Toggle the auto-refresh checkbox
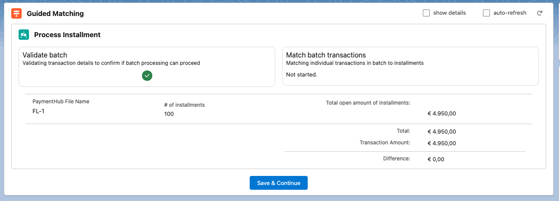560x201 pixels. click(x=486, y=13)
